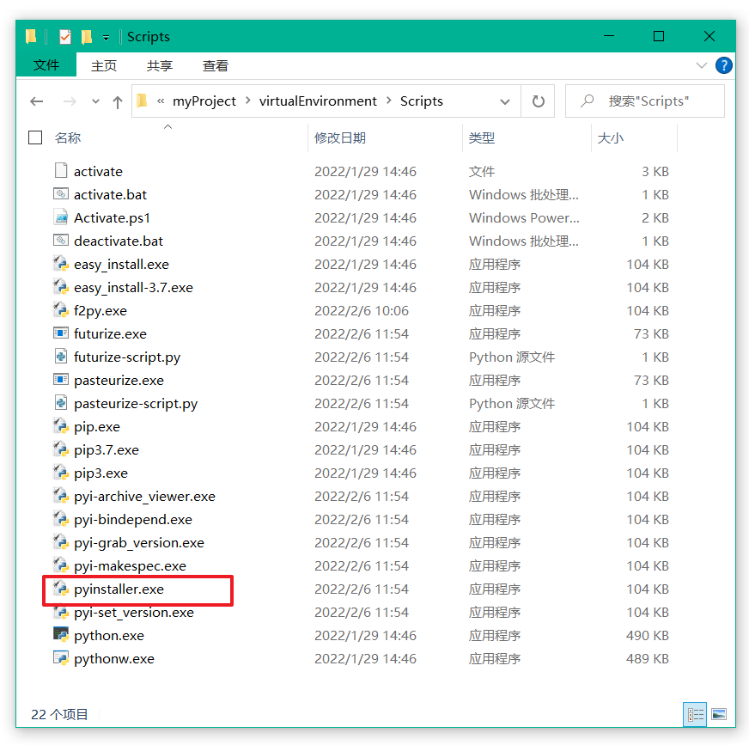Image resolution: width=749 pixels, height=745 pixels.
Task: Switch to large icons view layout
Action: pos(719,714)
